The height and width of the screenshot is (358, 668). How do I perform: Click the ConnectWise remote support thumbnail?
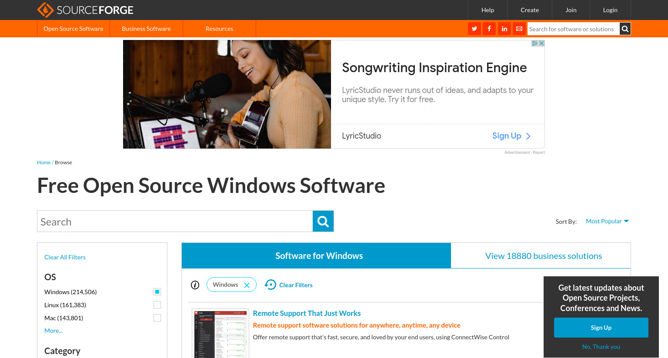(220, 334)
